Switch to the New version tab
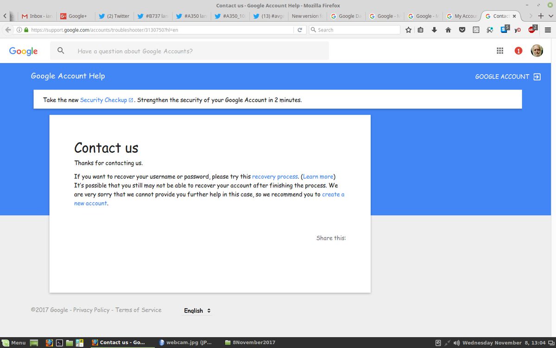This screenshot has width=556, height=348. pyautogui.click(x=308, y=16)
